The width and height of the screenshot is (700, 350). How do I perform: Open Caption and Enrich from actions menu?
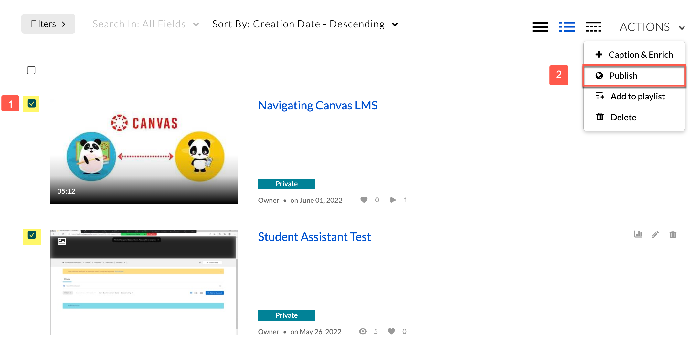(x=635, y=54)
